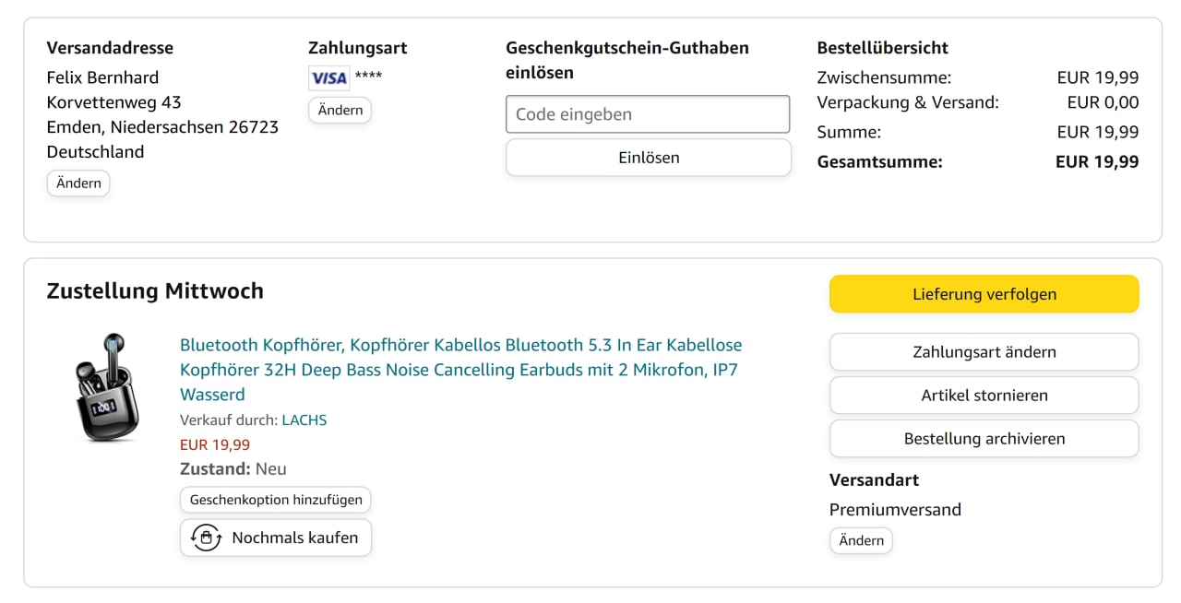
Task: Add a gift option via Geschenkoption hinzufügen
Action: click(x=276, y=501)
